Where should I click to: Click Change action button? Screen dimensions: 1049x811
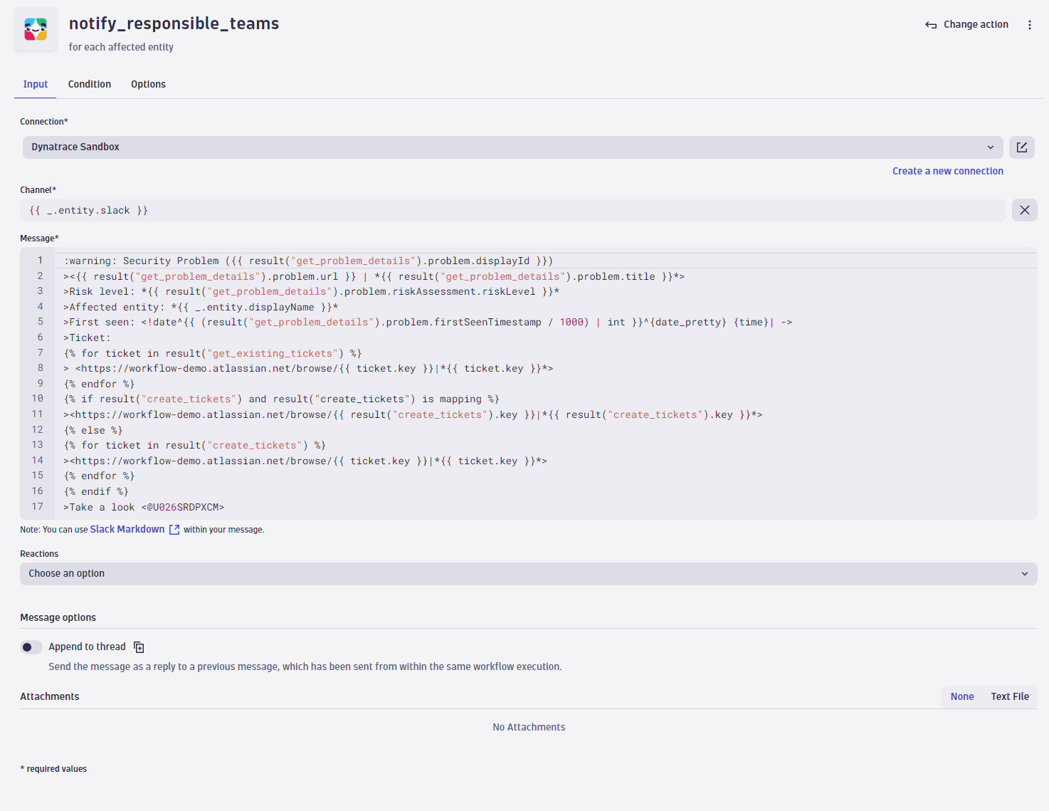click(966, 25)
